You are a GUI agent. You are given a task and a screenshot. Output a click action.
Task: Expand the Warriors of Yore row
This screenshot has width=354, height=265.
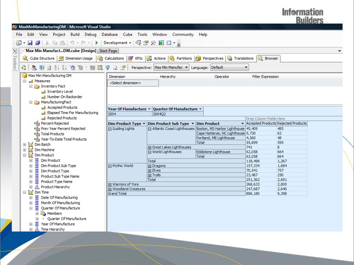pos(110,184)
